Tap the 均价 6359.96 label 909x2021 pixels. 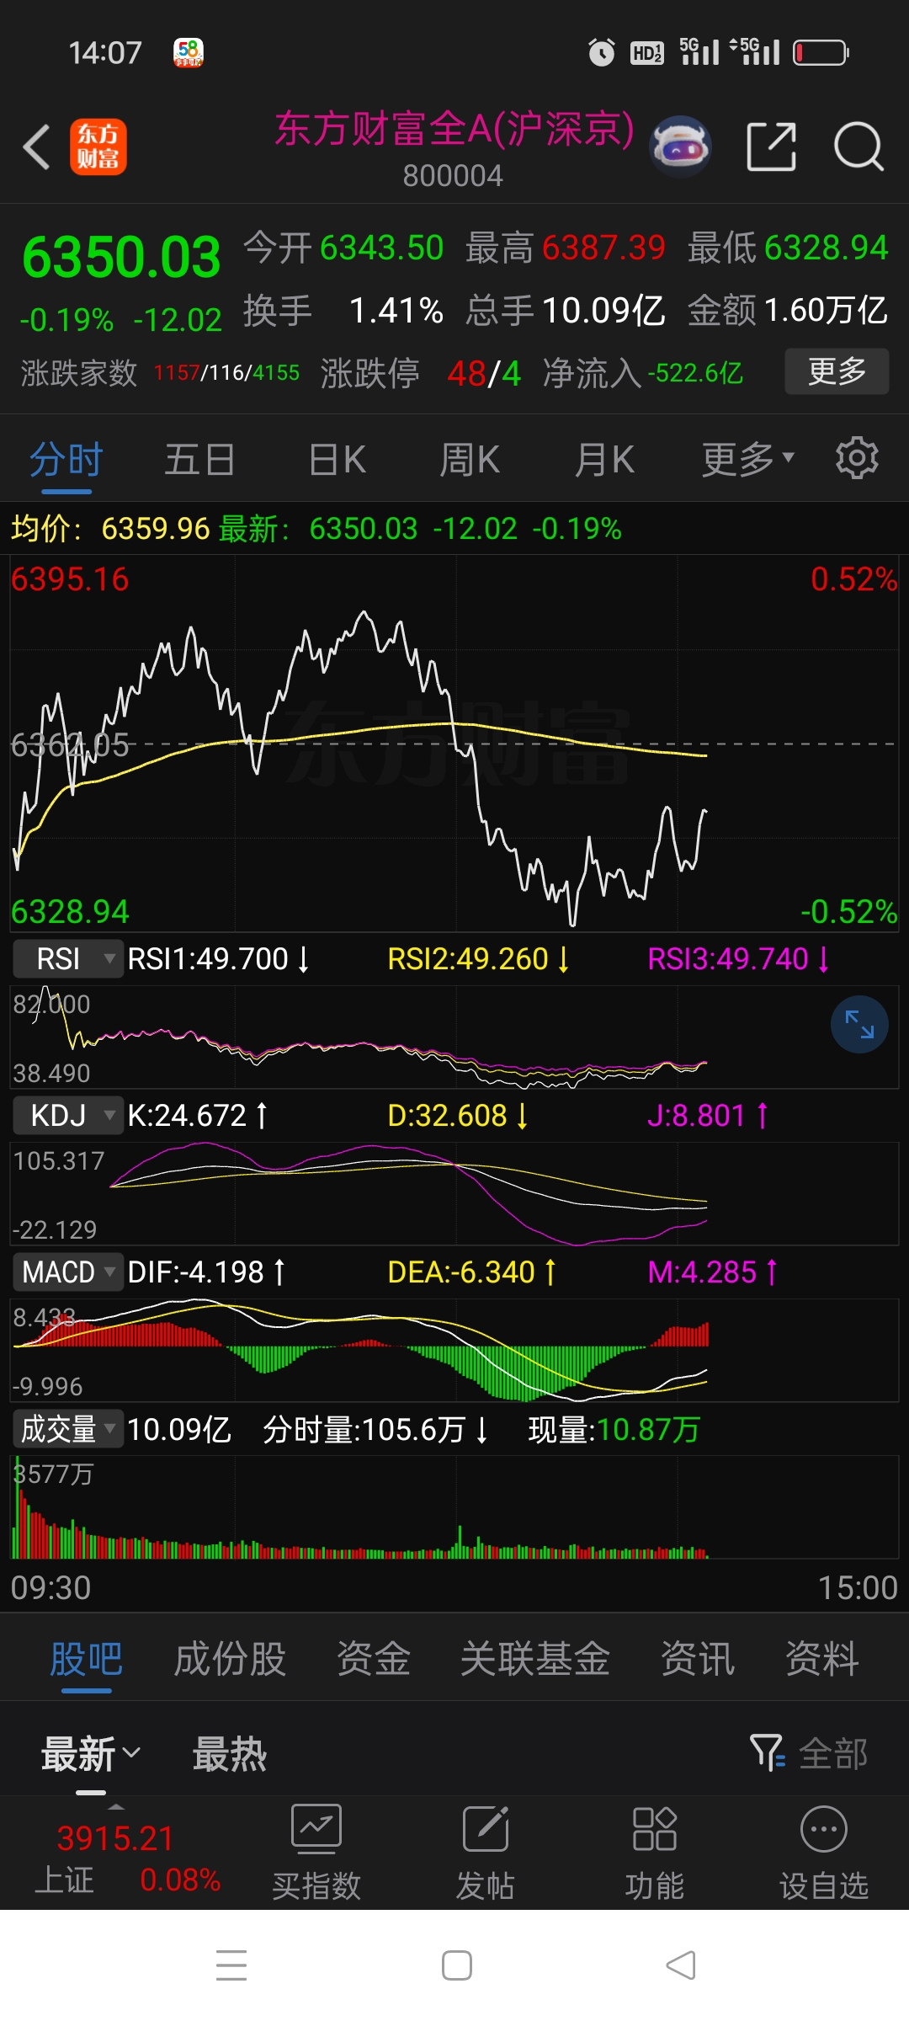[x=110, y=529]
